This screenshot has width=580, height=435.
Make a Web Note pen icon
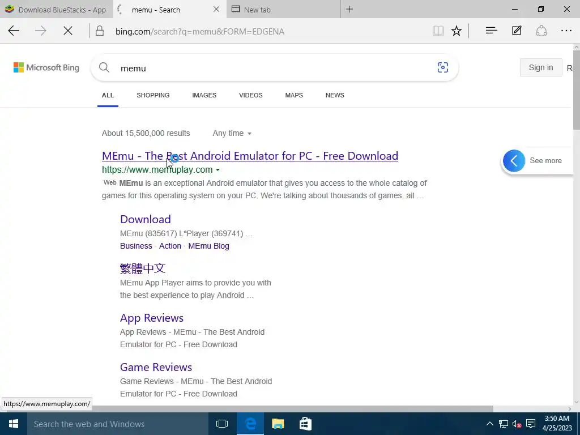pos(517,31)
